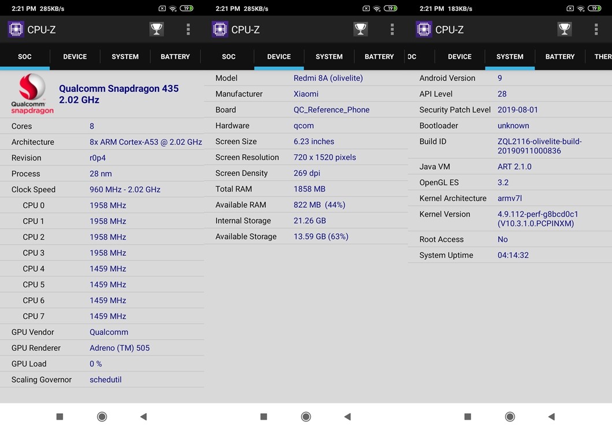
Task: Tap the battery indicator in the left status bar
Action: 187,8
